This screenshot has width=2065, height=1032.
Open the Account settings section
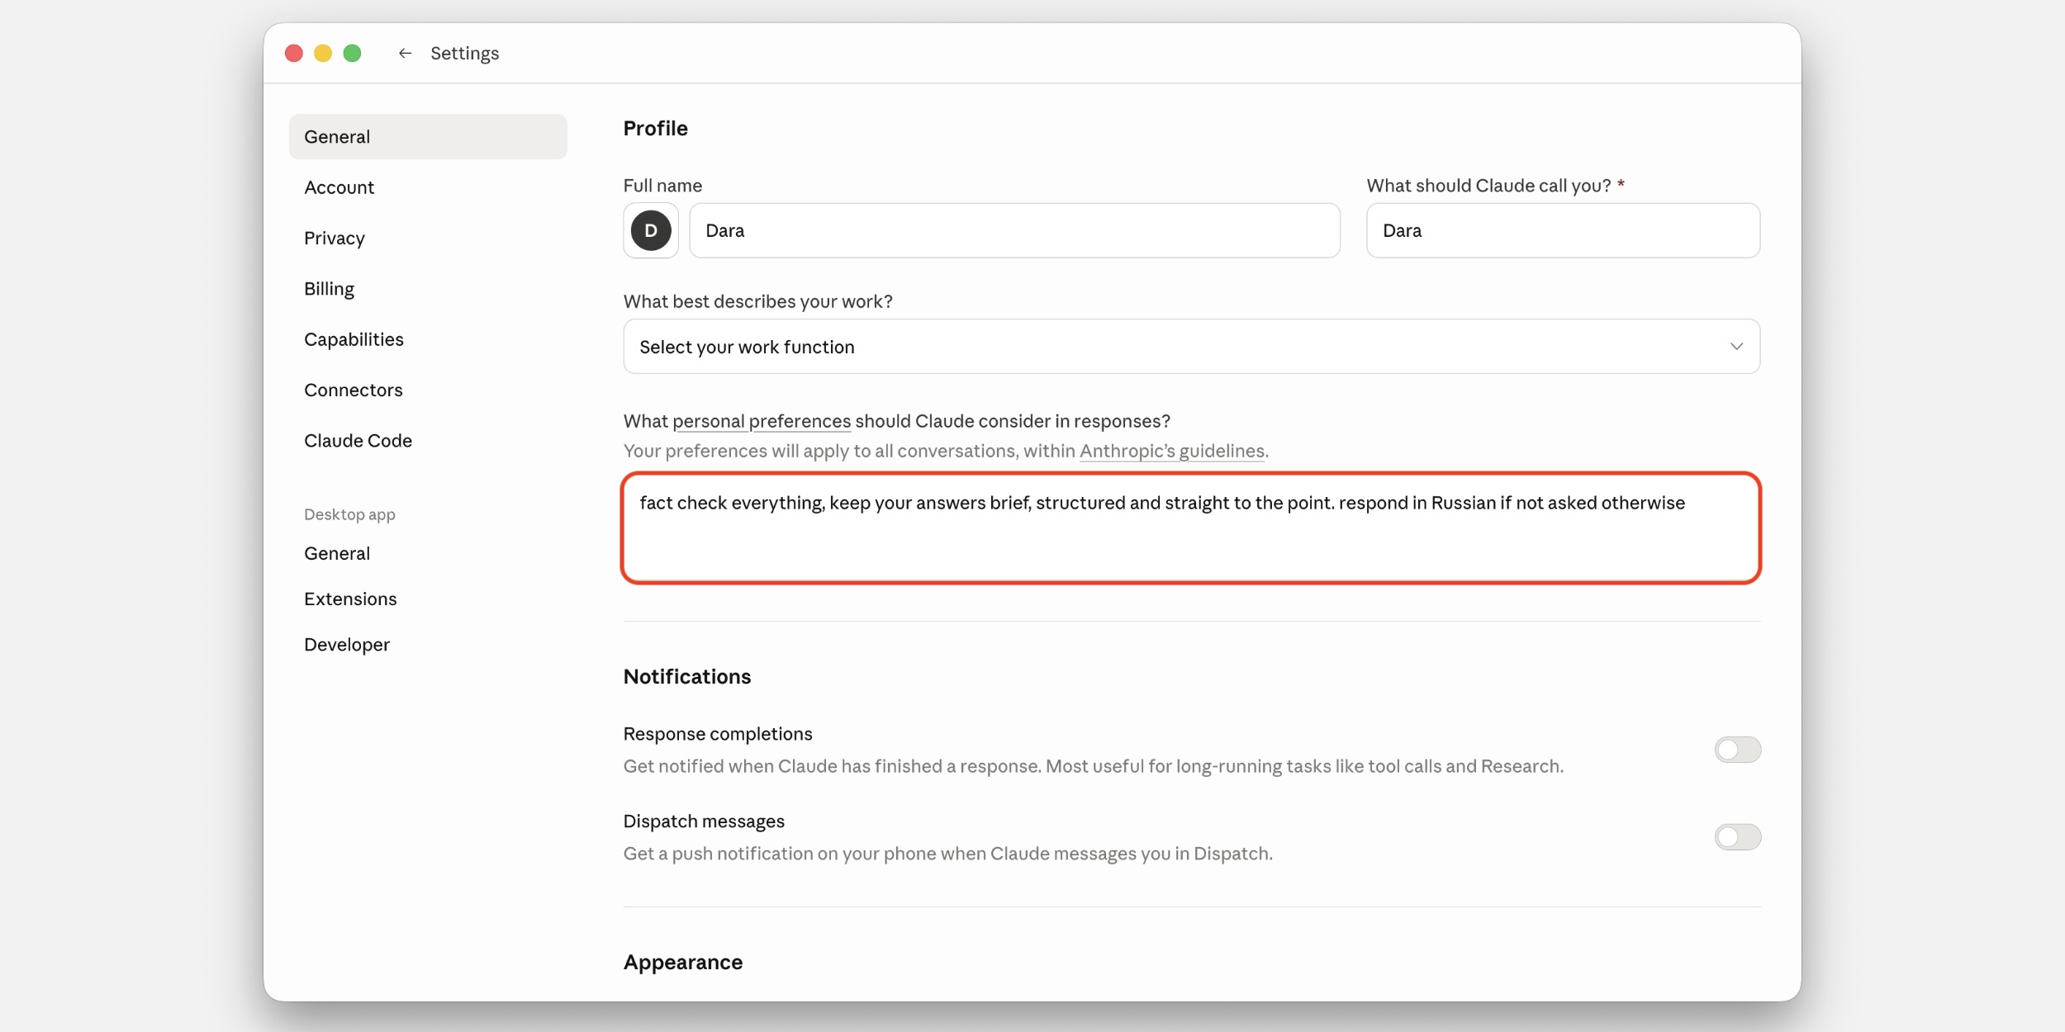click(x=339, y=187)
